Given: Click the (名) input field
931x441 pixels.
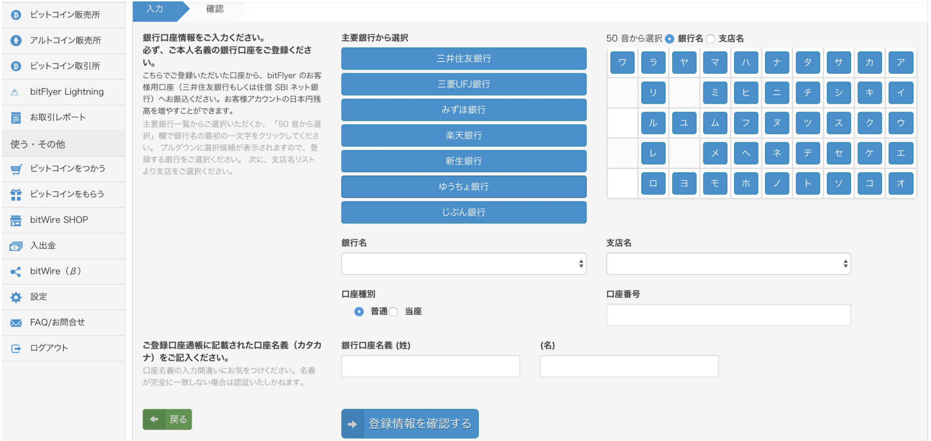Looking at the screenshot, I should pos(629,366).
